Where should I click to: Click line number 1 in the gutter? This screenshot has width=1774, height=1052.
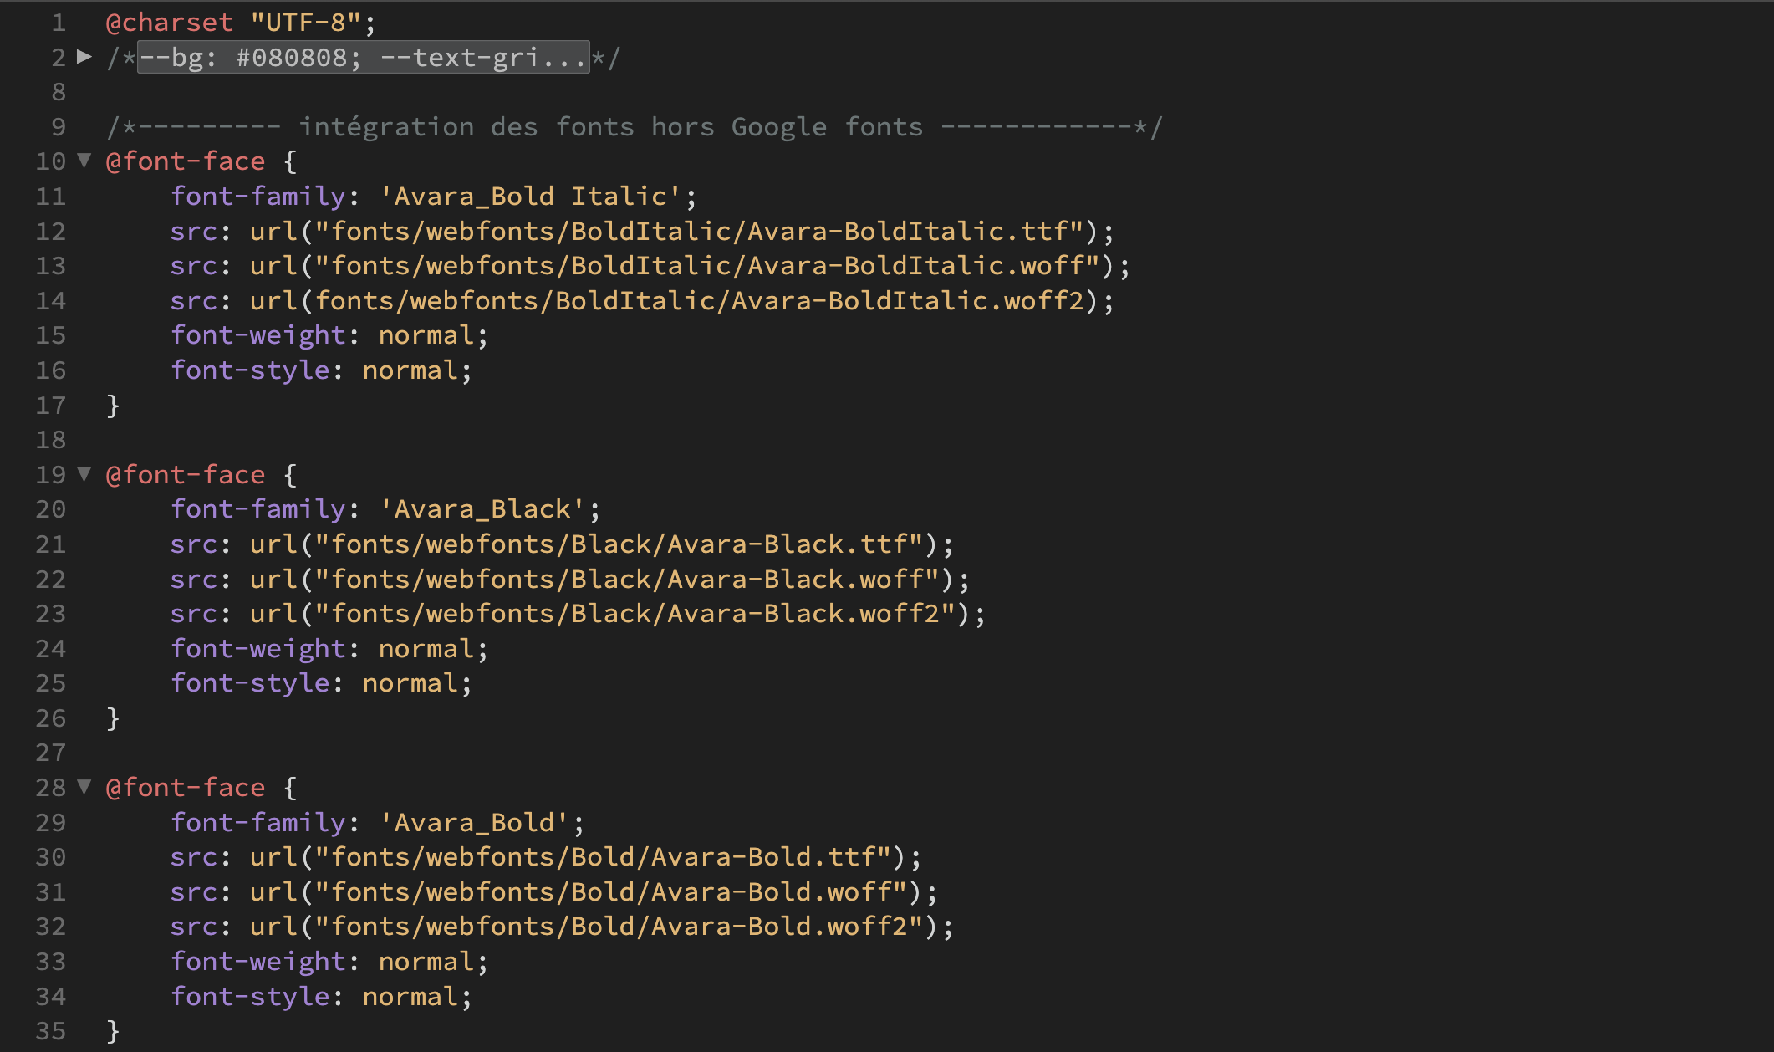coord(58,23)
